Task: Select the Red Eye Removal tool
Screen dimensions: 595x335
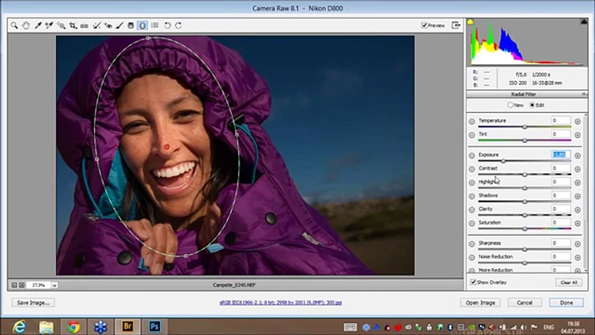Action: tap(108, 26)
